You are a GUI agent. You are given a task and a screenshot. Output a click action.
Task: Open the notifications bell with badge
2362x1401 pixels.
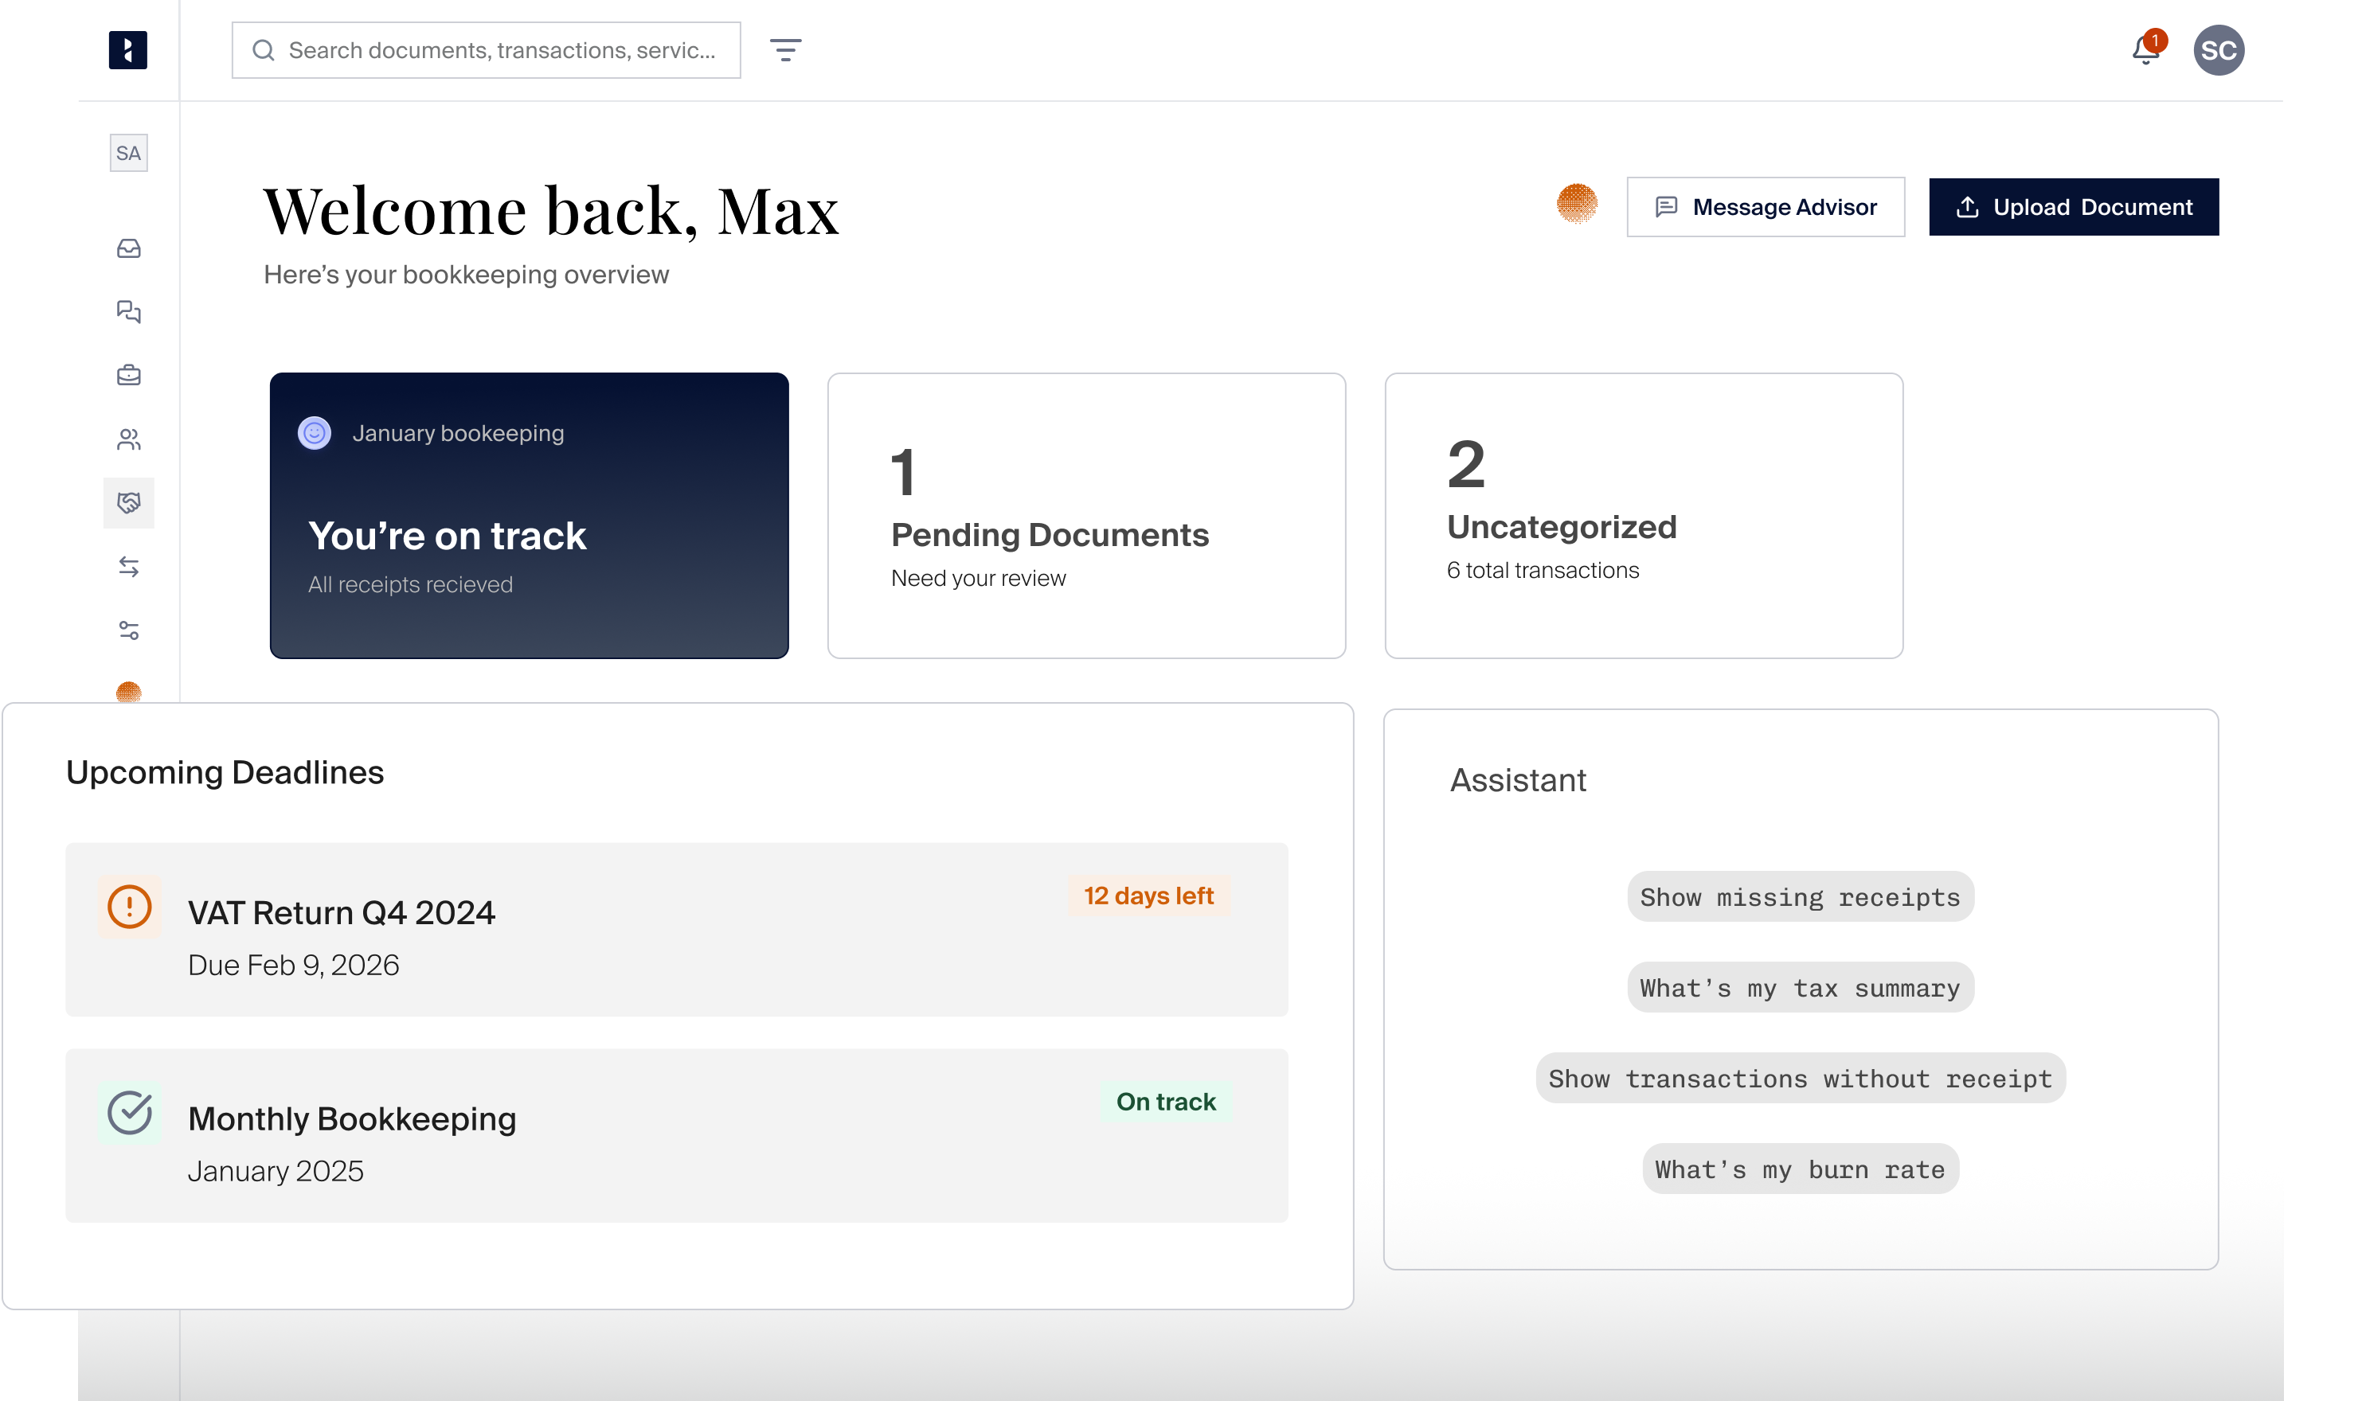click(x=2145, y=50)
